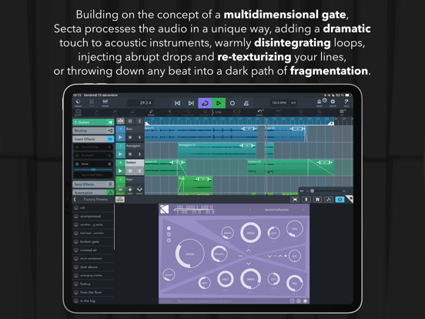Viewport: 425px width, 319px height.
Task: Maximize plugin view with fullscreen icon
Action: click(295, 200)
